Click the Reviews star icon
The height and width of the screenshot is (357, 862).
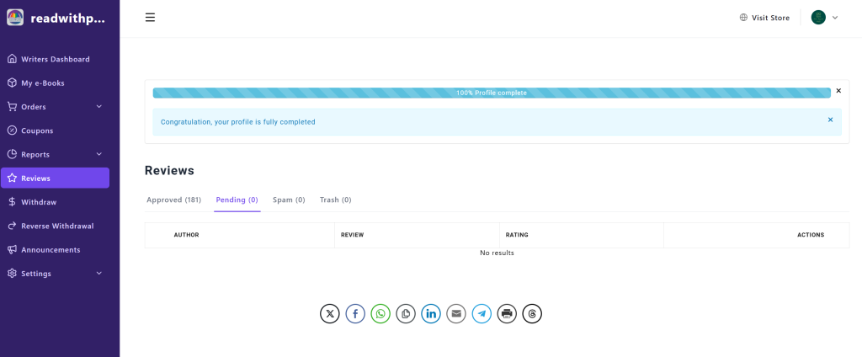[x=12, y=178]
